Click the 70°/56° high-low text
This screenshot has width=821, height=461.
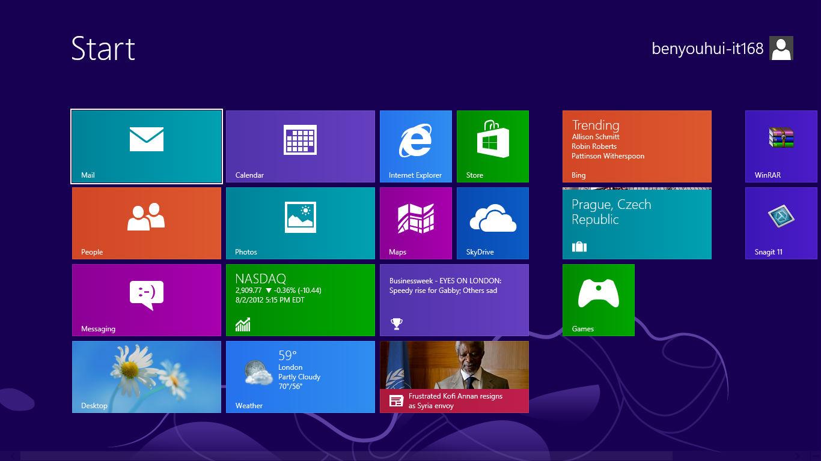tap(290, 387)
